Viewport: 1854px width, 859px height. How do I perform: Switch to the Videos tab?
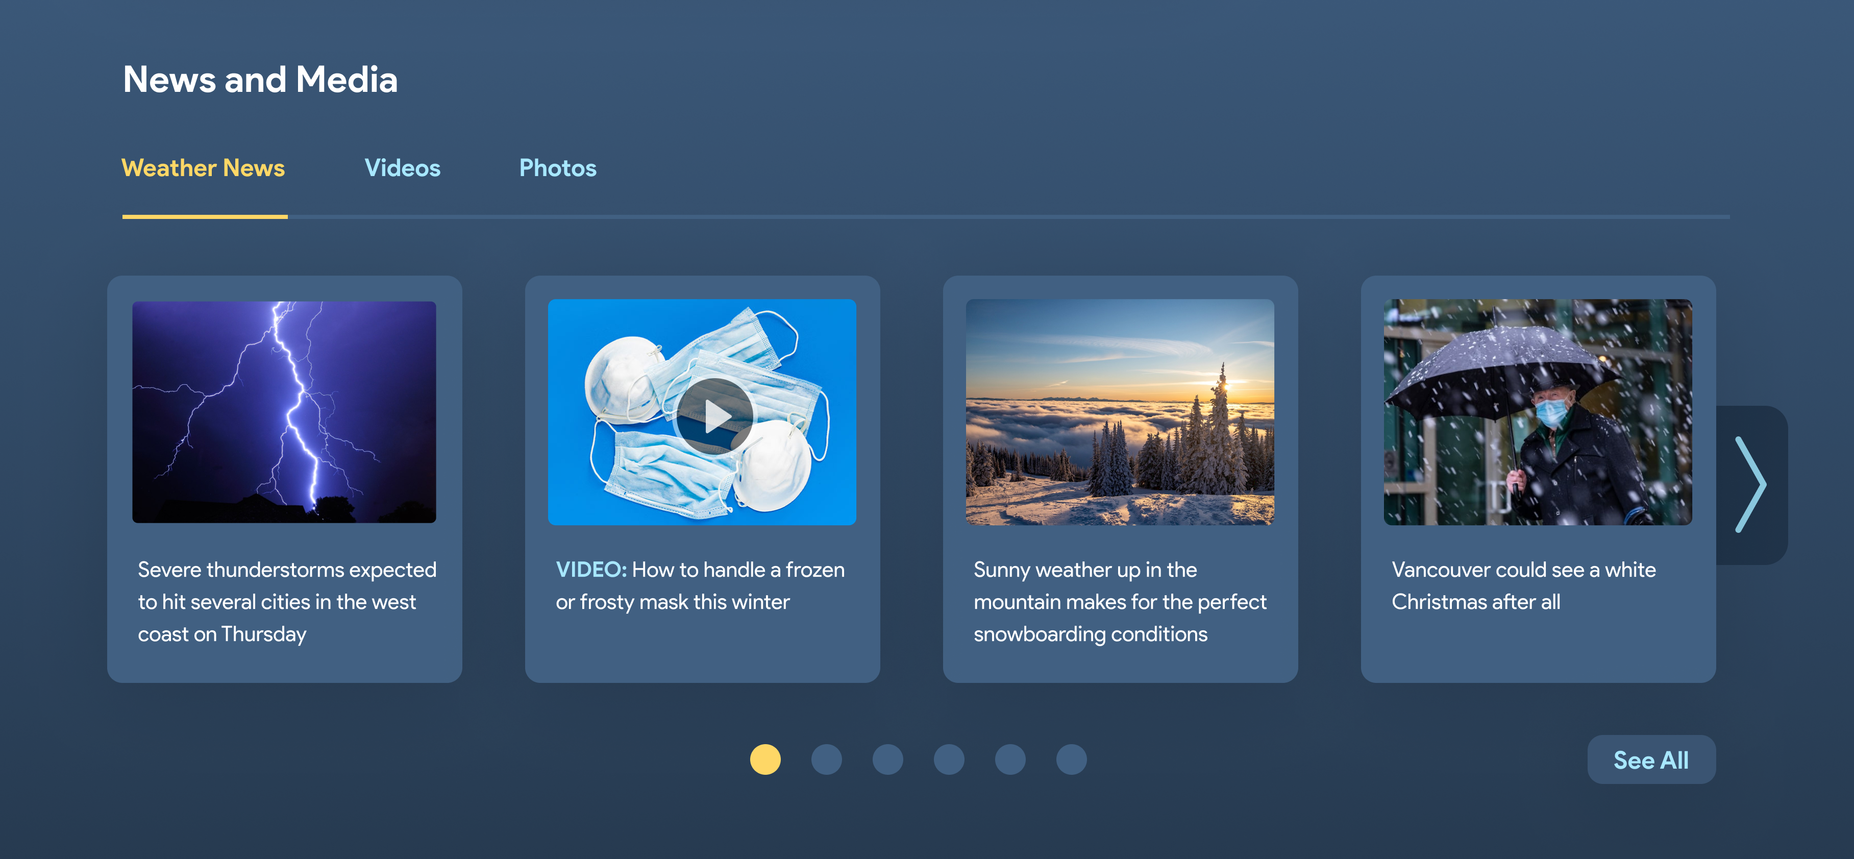[402, 168]
